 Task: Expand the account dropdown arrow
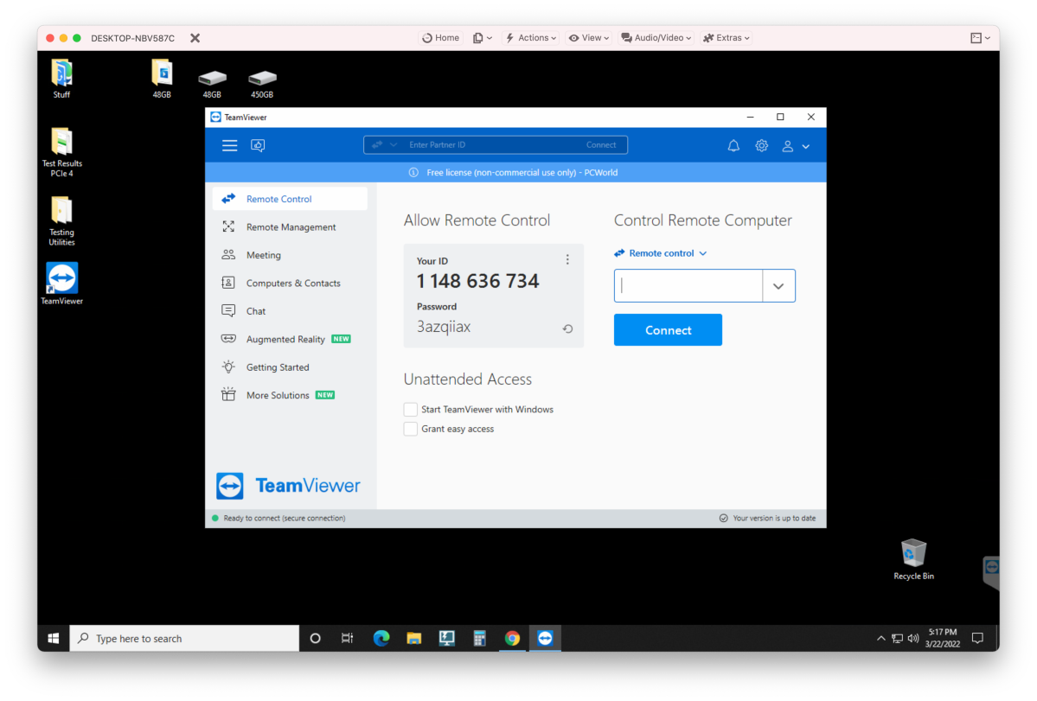805,147
